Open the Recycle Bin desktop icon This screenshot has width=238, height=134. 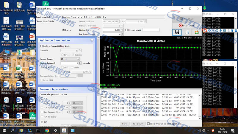pos(6,100)
